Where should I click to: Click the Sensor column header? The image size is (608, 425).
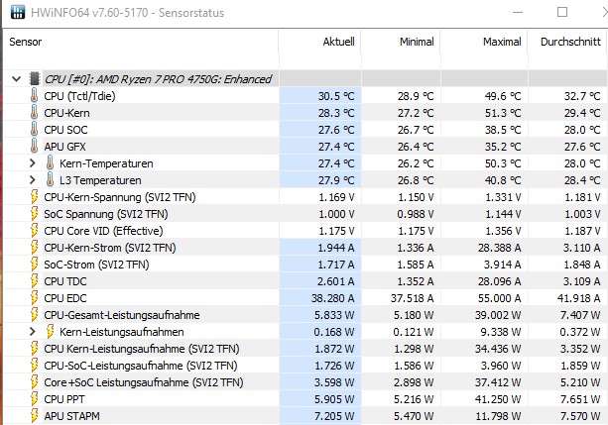(x=141, y=42)
